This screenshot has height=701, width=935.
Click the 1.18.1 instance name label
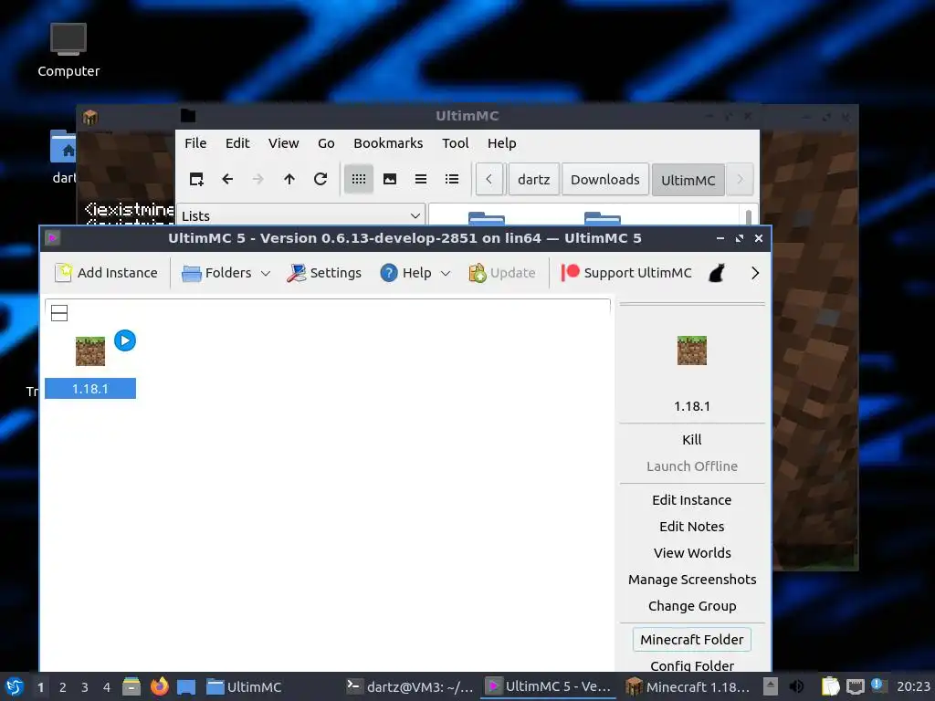click(x=90, y=389)
